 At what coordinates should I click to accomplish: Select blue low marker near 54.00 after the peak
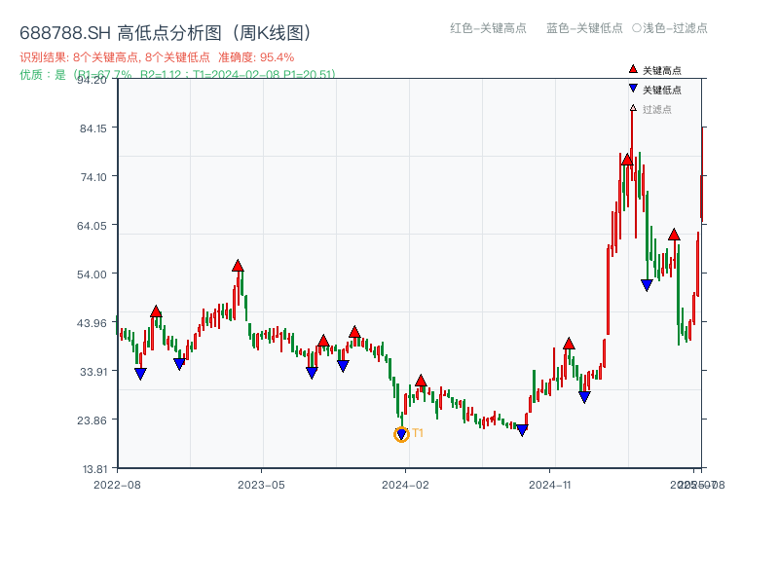click(647, 285)
